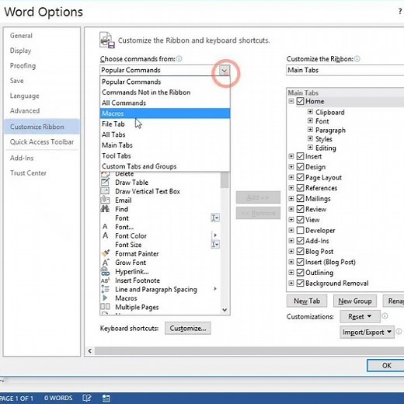Click the Insert Footnote AB icon
Screen dimensions: 404x404
tap(105, 280)
